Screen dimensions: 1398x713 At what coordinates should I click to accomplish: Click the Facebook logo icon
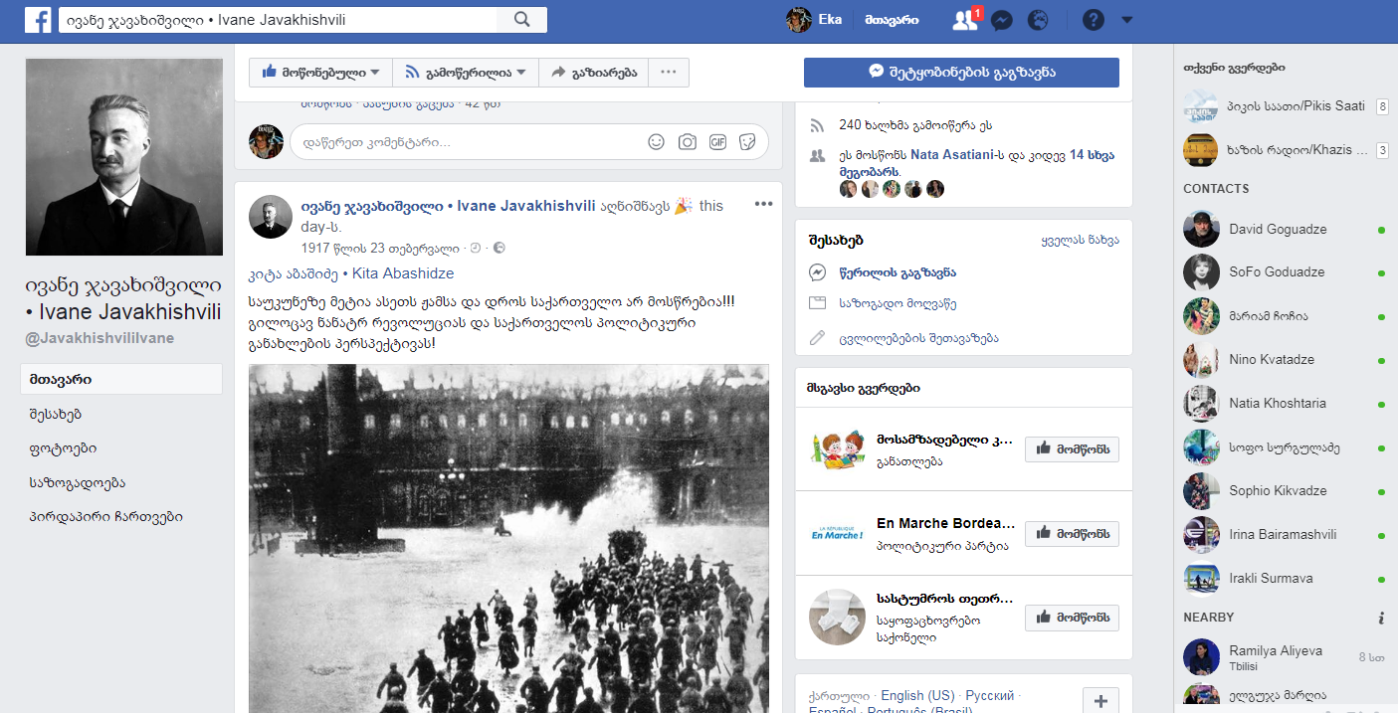coord(38,20)
